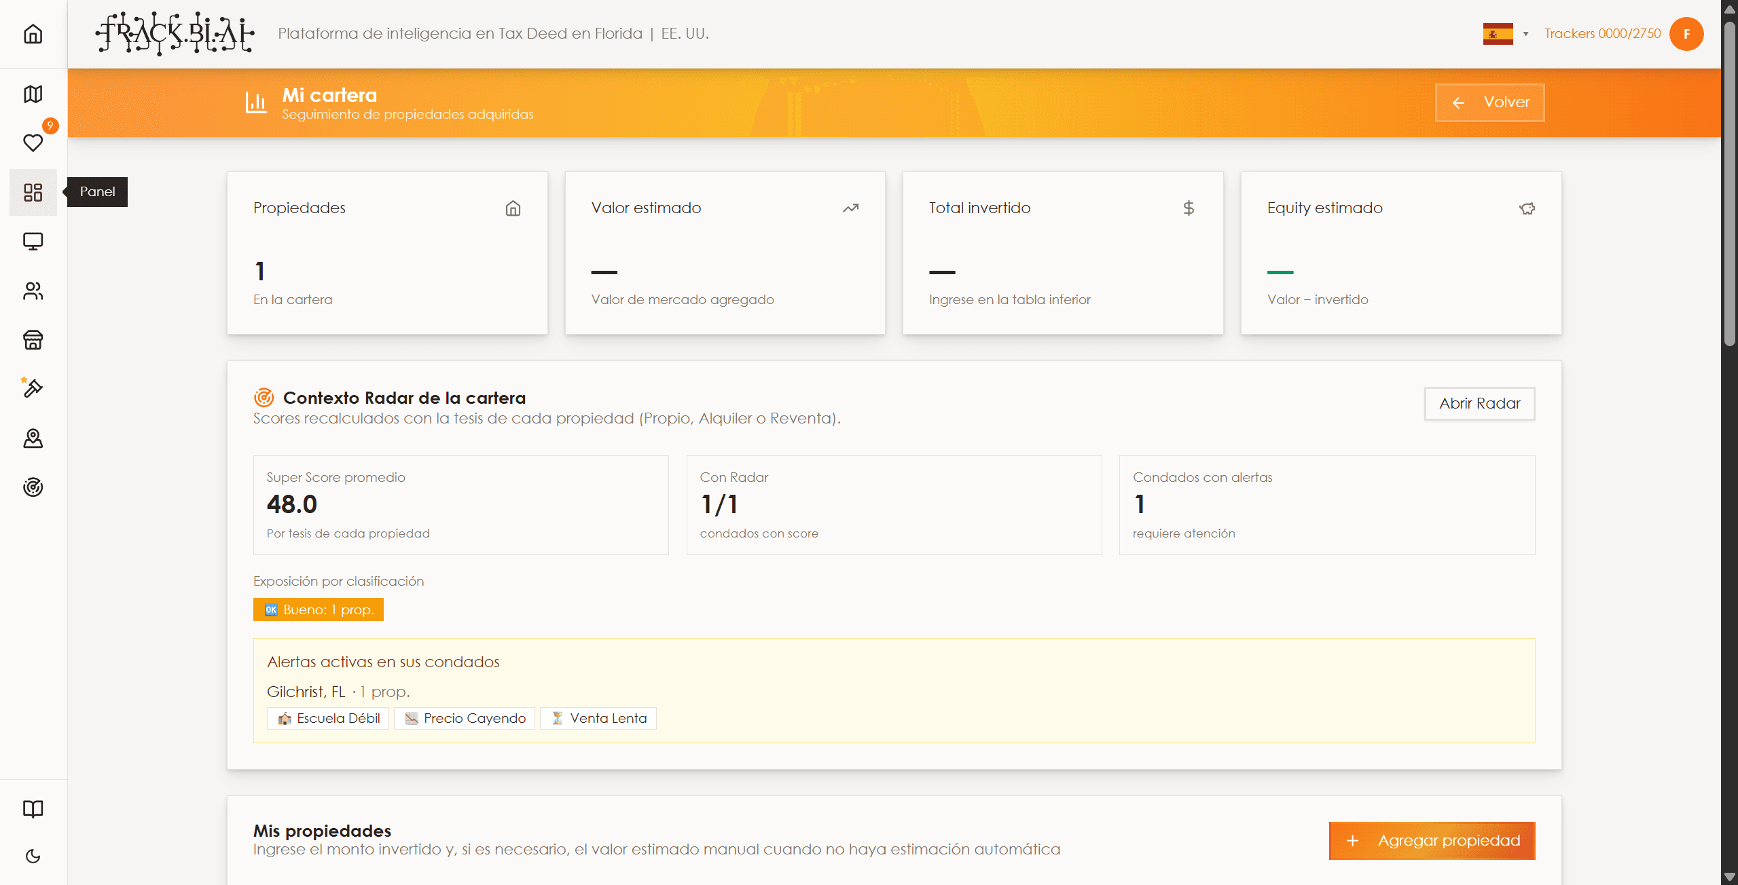
Task: Open the monitor screen icon
Action: tap(33, 241)
